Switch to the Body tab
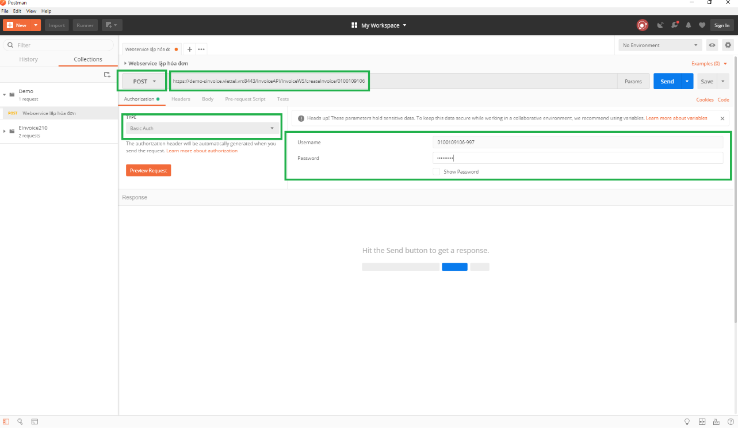 pyautogui.click(x=208, y=99)
